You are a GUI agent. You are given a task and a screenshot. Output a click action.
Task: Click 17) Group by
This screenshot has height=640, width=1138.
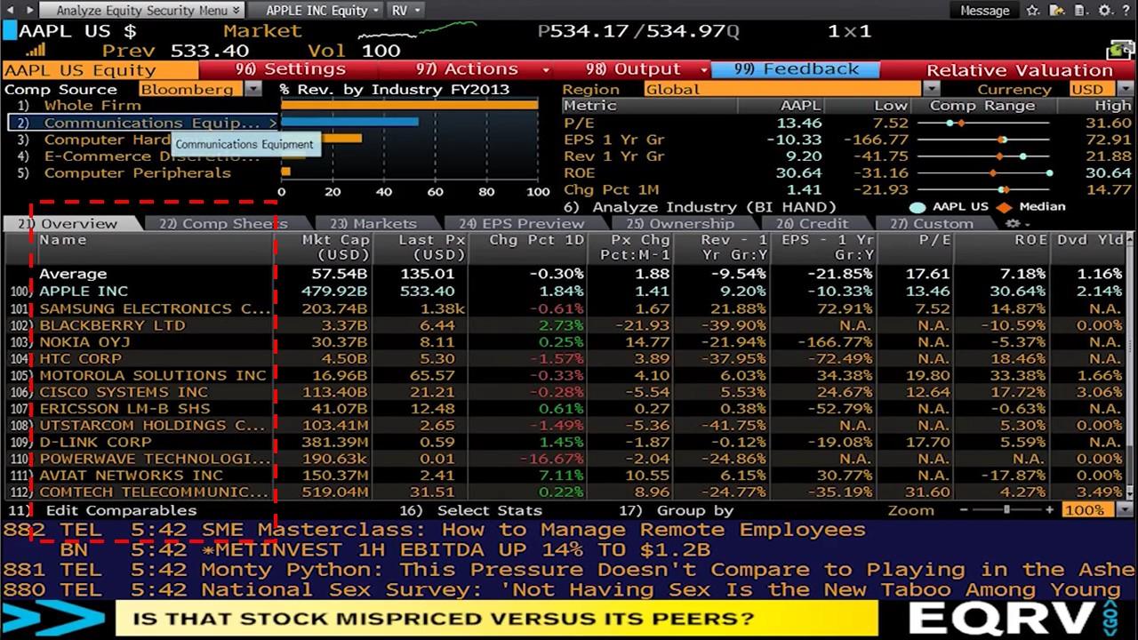pos(676,510)
